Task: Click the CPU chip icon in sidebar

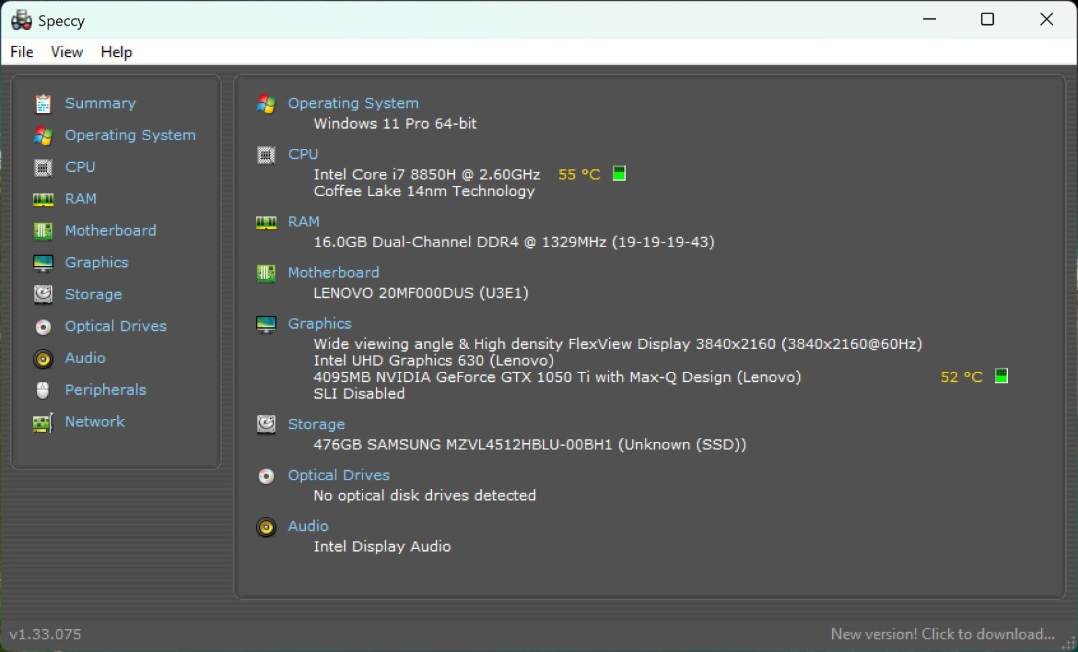Action: click(x=43, y=167)
